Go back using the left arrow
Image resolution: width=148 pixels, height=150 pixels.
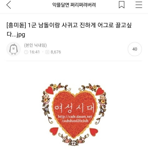(9, 5)
